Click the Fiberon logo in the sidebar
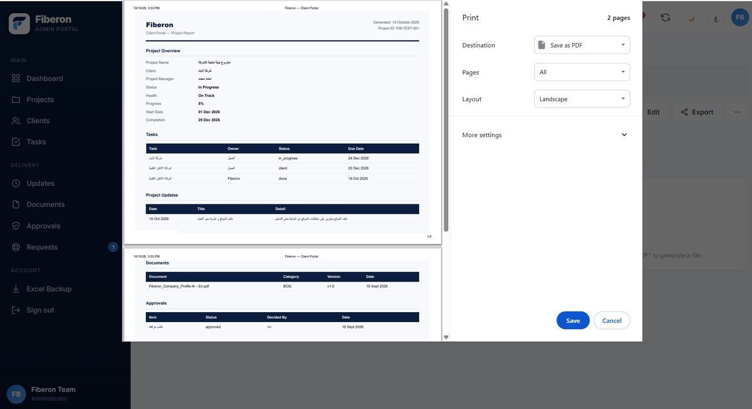The height and width of the screenshot is (409, 752). pos(19,23)
